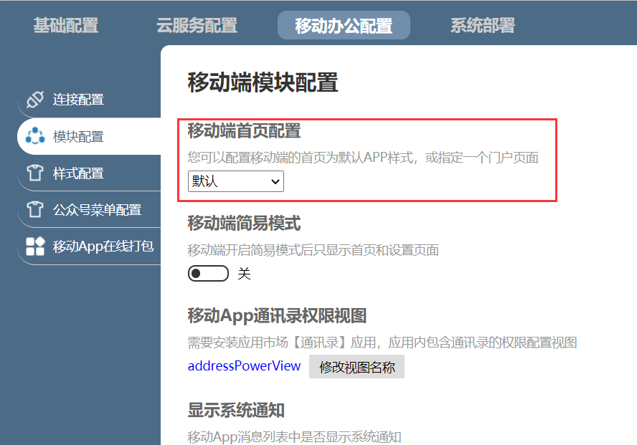Click the text 移动App消息列表中是否显示系统通知
This screenshot has height=445, width=637.
[295, 437]
